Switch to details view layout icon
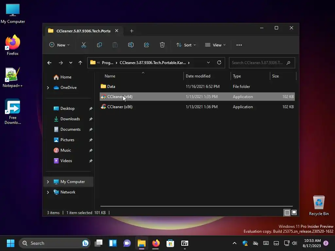The image size is (335, 251). (x=287, y=212)
